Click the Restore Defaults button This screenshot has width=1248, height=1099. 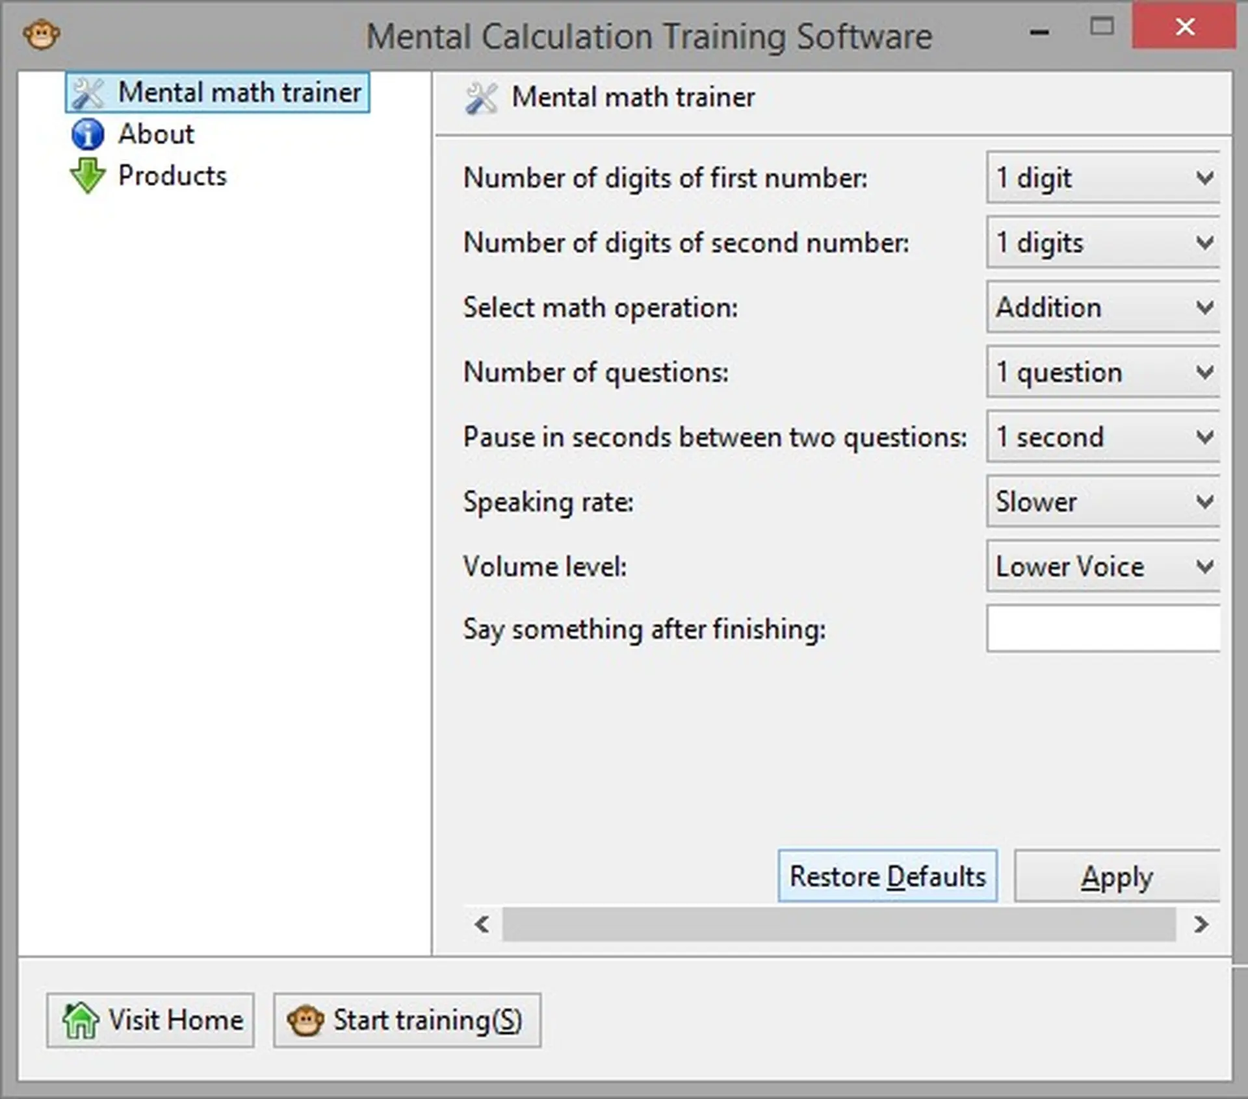pos(887,876)
